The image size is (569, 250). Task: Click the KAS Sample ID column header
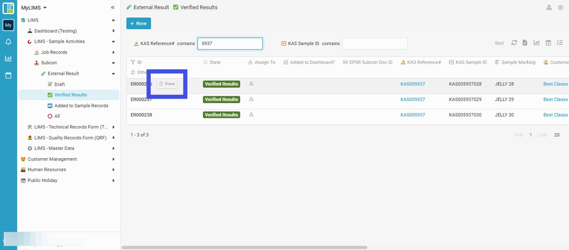(x=468, y=62)
